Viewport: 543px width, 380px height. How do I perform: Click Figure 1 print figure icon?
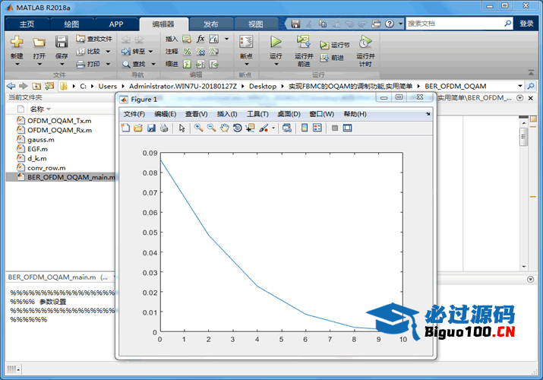click(164, 128)
